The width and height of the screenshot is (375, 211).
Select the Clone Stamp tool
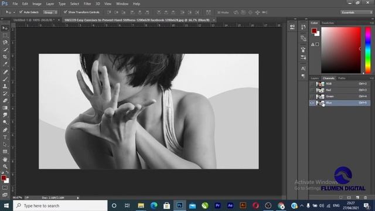[x=5, y=86]
